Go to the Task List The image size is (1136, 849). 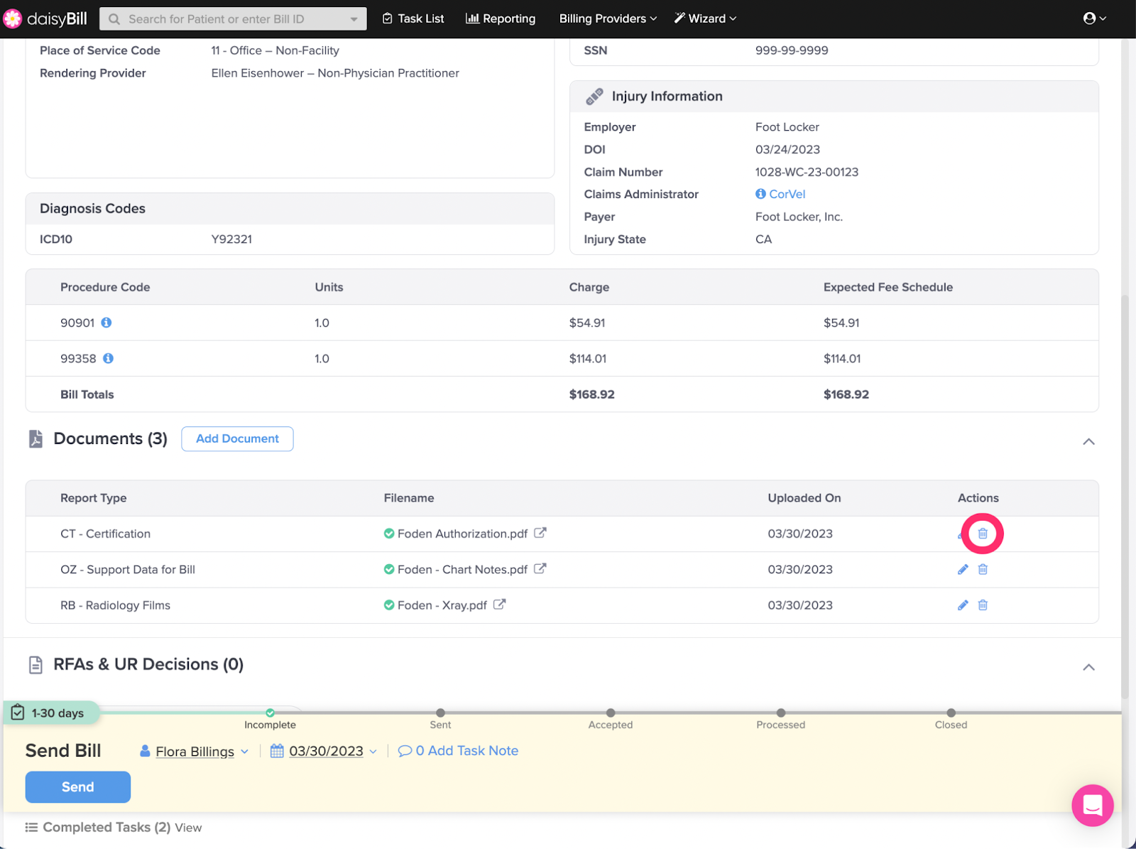click(413, 18)
